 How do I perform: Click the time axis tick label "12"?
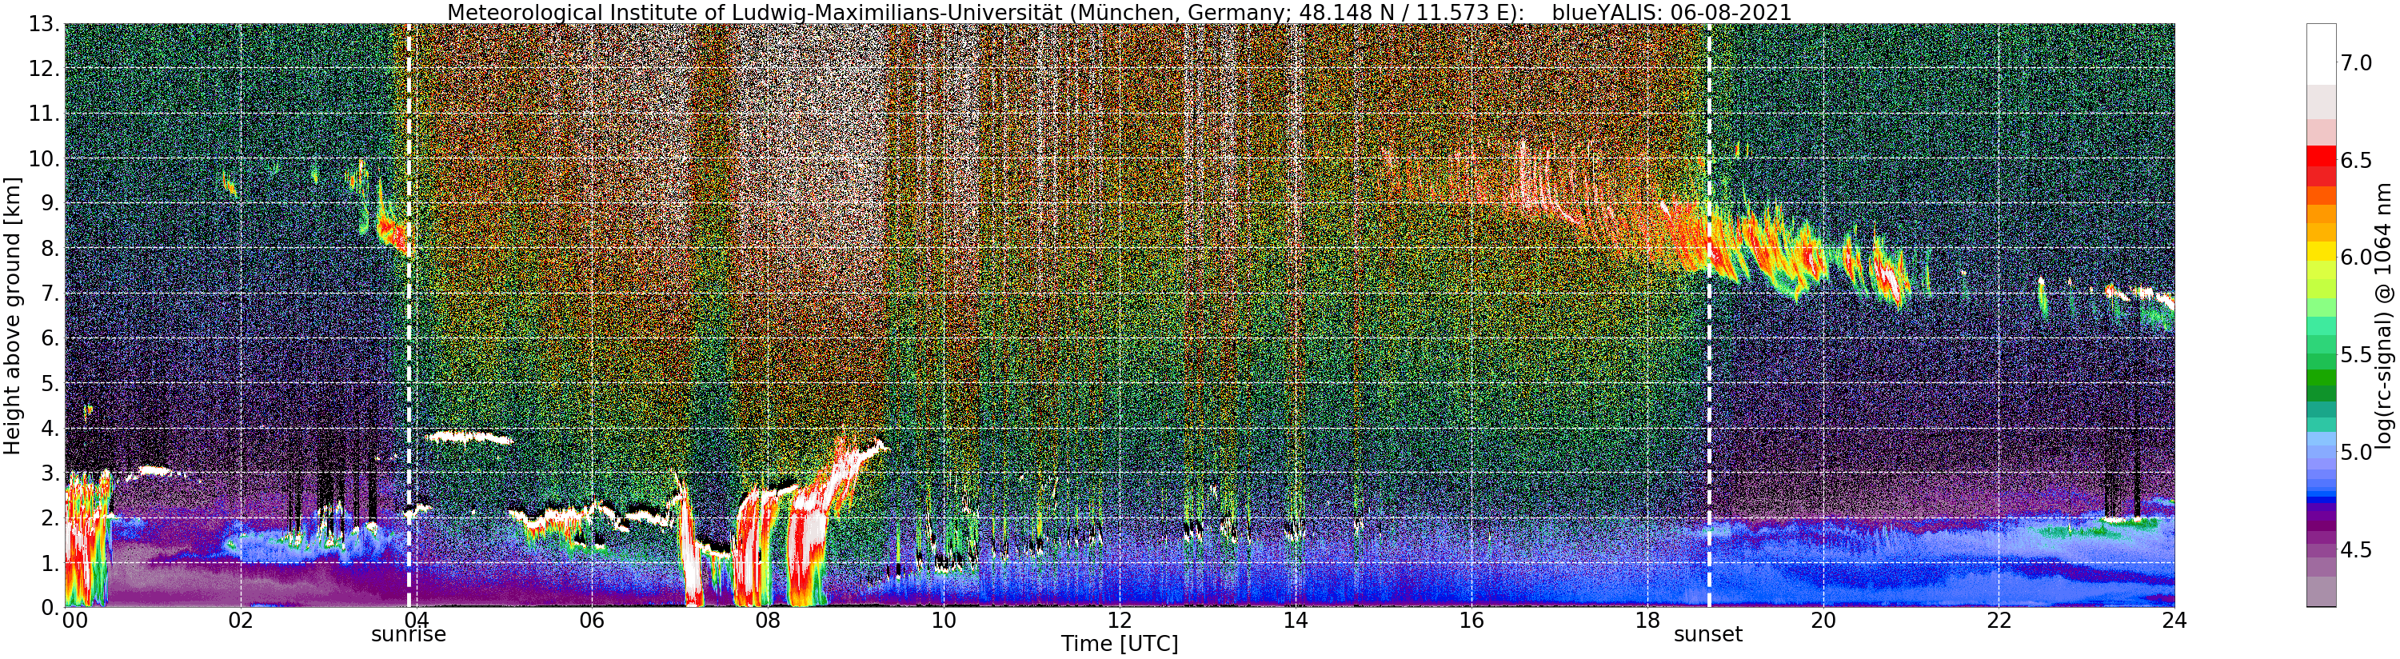1119,621
